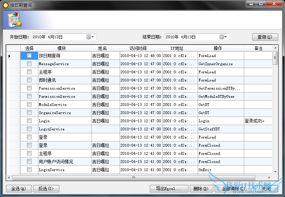Click the 反选(I) invert selection button
Viewport: 285px width, 197px height.
(46, 188)
